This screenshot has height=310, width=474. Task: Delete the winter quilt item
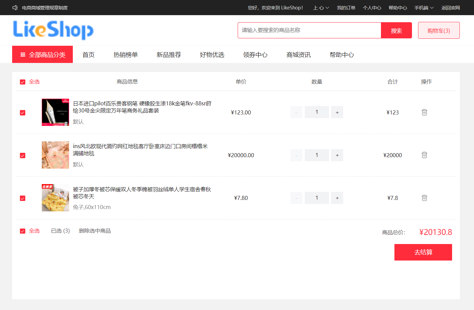424,198
